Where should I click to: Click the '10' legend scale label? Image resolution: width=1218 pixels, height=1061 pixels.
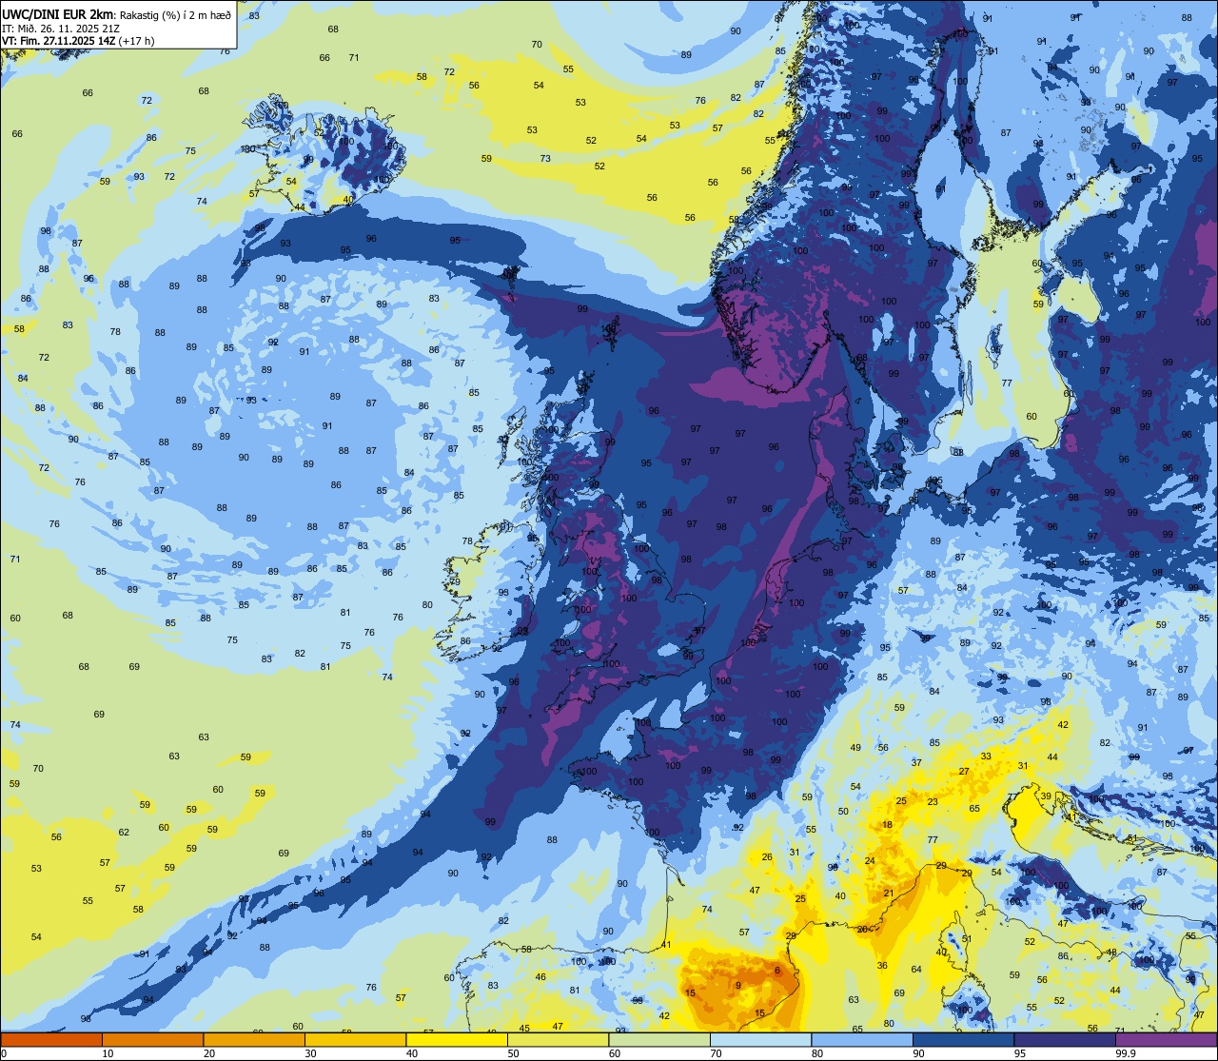pyautogui.click(x=108, y=1053)
